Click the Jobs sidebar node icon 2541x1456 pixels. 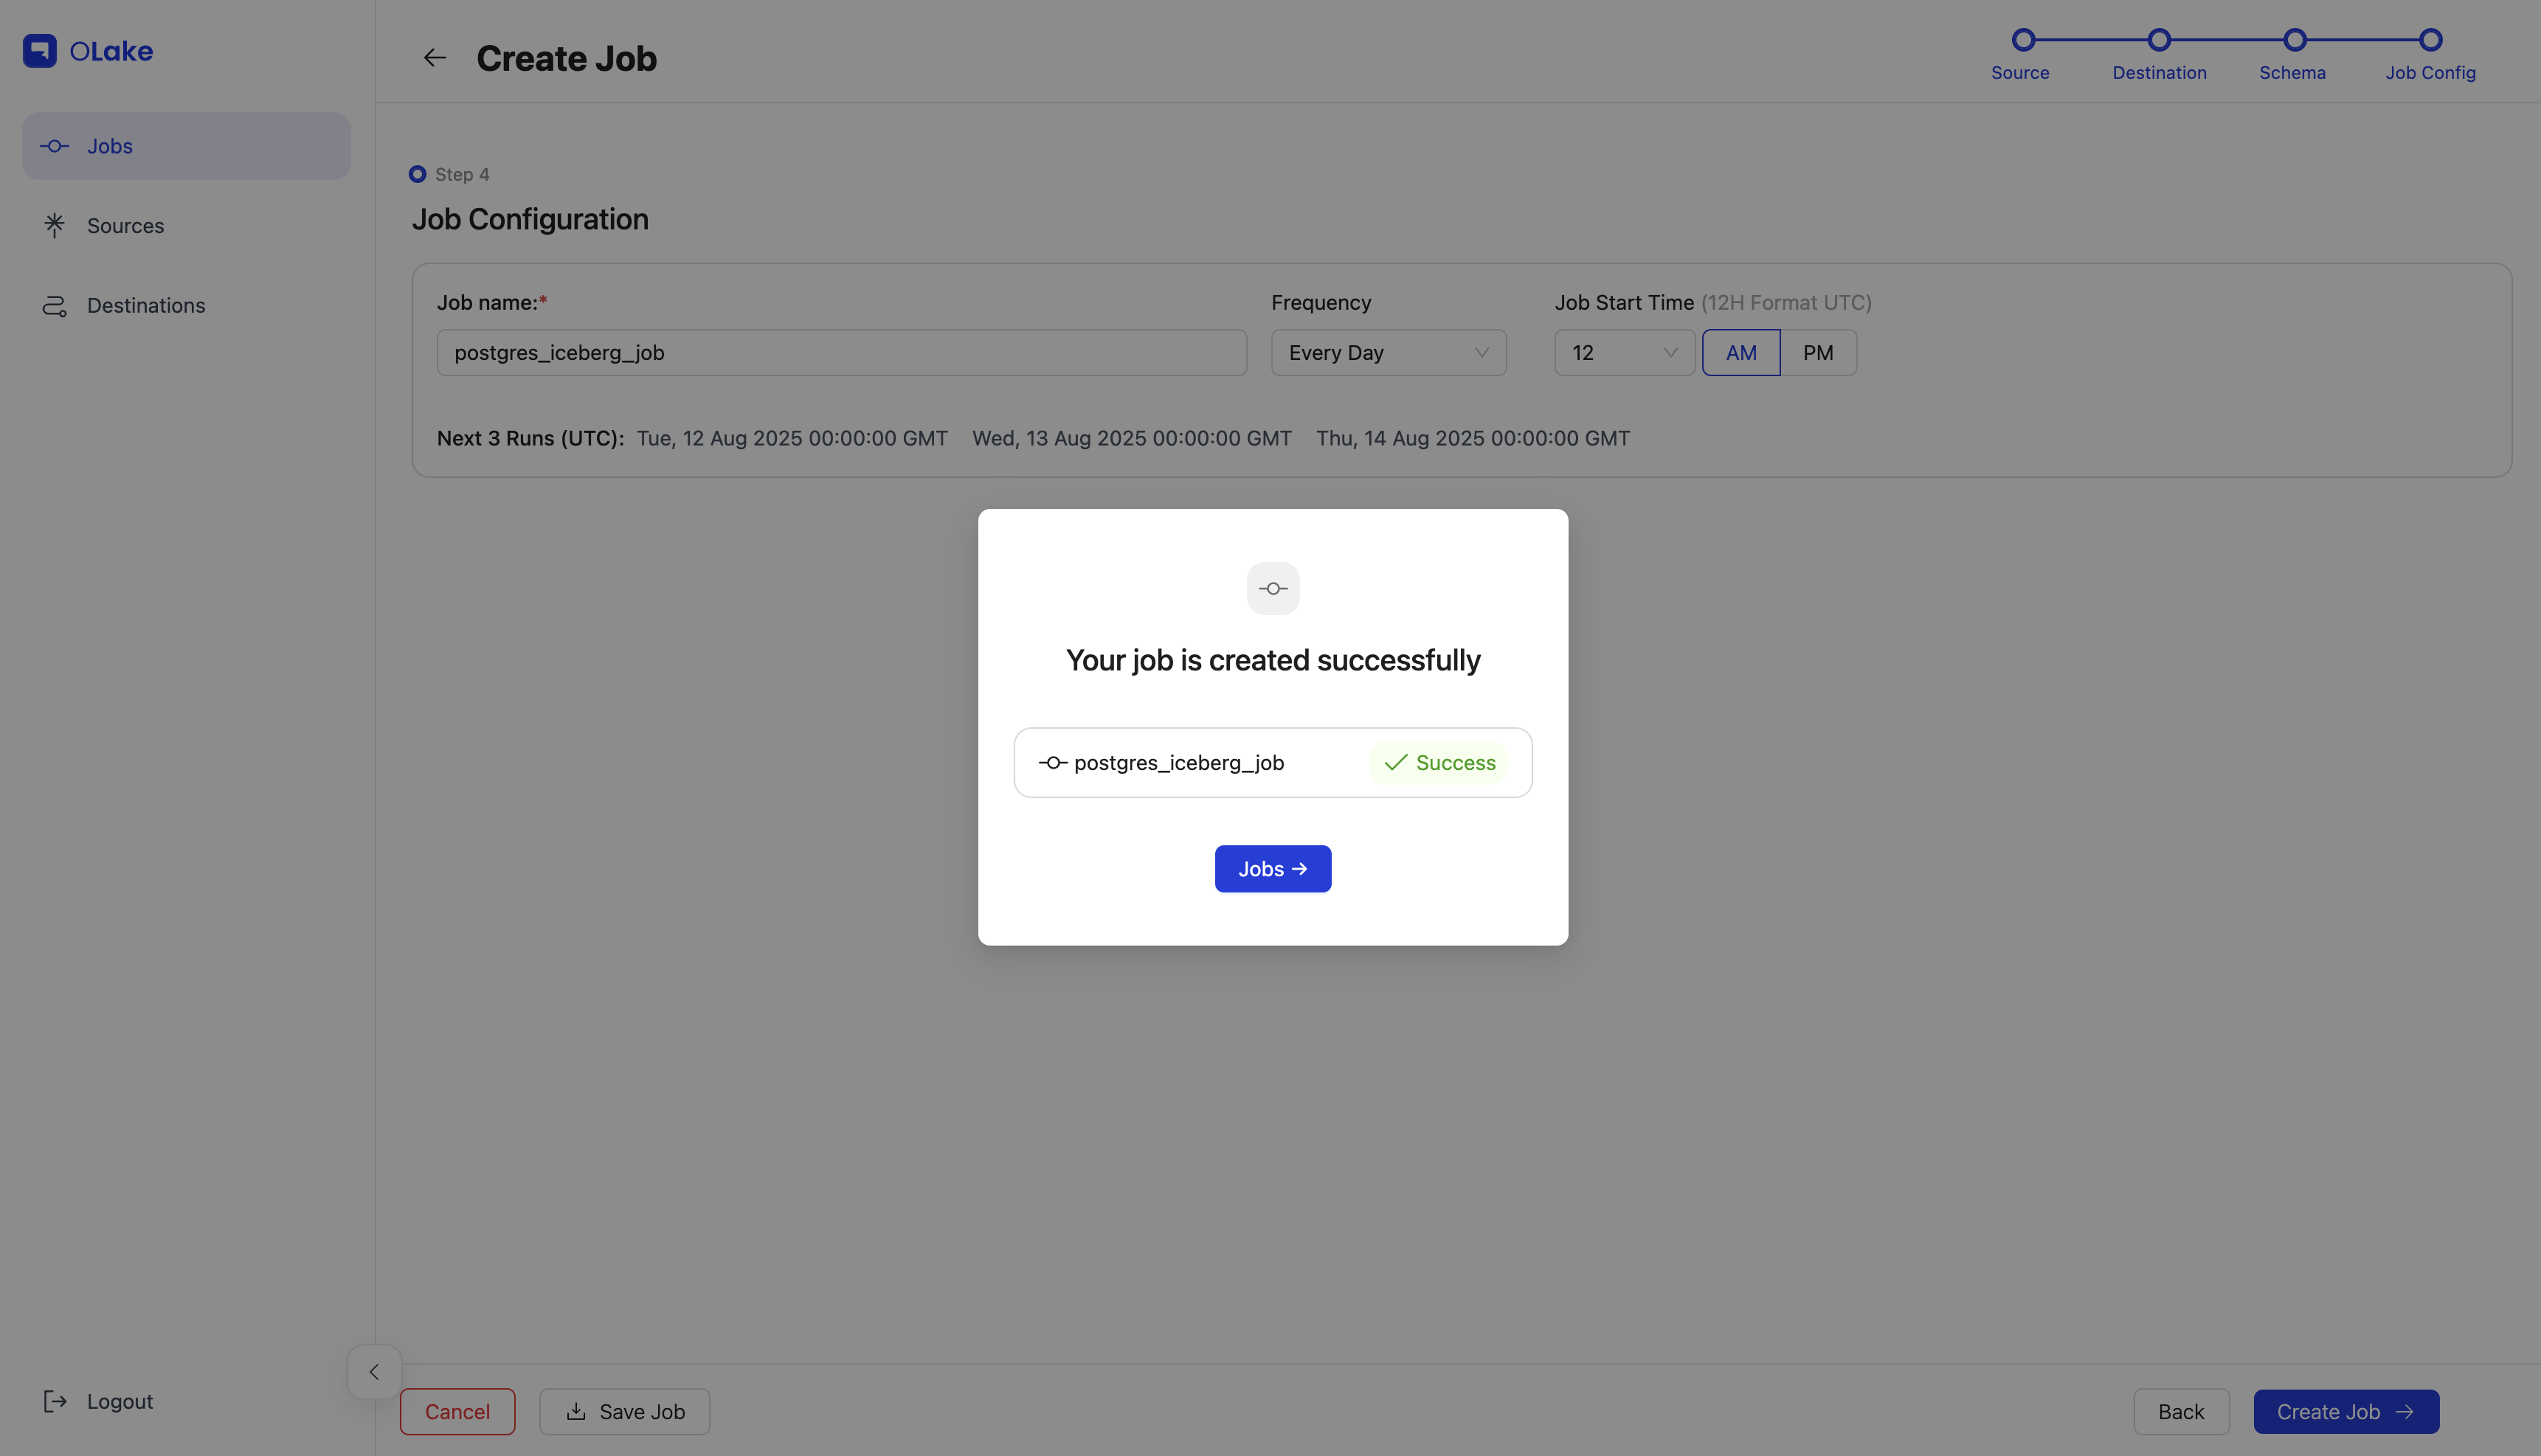(x=54, y=146)
